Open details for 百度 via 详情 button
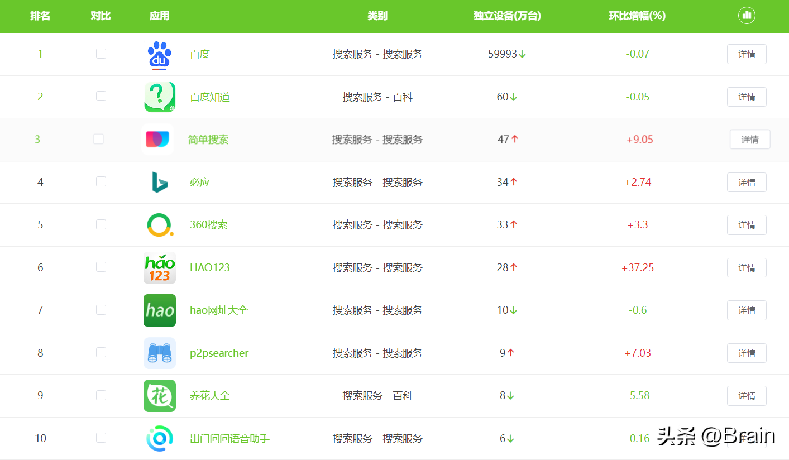This screenshot has width=789, height=460. 747,54
